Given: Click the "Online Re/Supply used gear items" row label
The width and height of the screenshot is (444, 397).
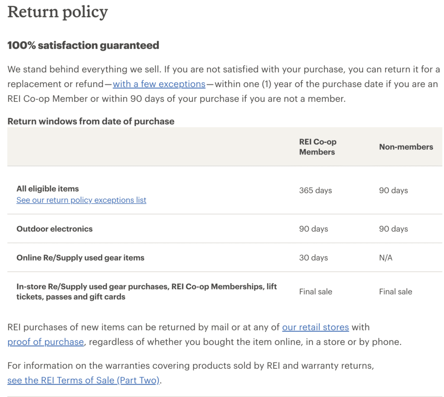Looking at the screenshot, I should click(x=80, y=258).
